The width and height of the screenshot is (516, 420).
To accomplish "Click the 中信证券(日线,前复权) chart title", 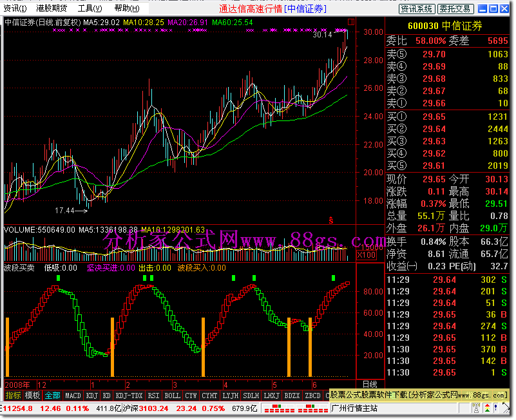I will 43,23.
